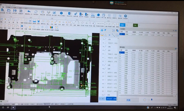This screenshot has height=111, width=184.
Task: Click the open folder icon in ribbon
Action: [9, 10]
